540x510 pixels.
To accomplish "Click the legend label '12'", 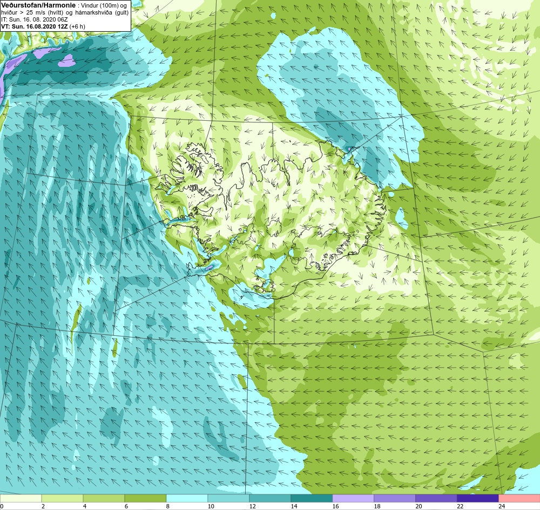I will tap(253, 506).
